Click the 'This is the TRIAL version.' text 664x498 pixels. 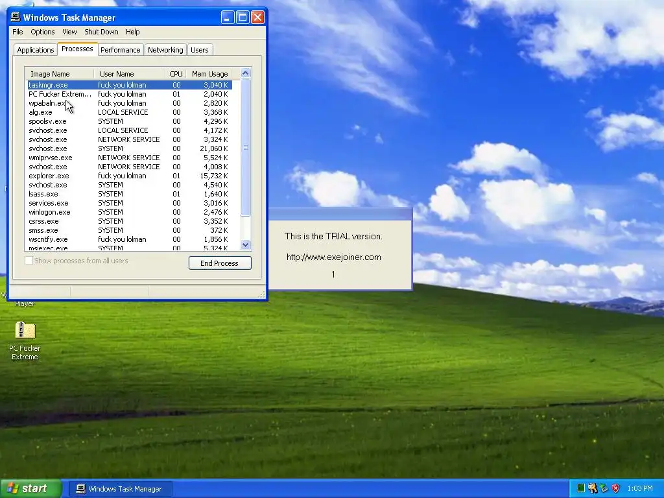coord(333,236)
